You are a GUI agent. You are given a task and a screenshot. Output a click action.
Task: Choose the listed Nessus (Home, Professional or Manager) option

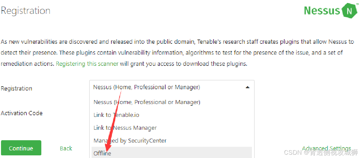pyautogui.click(x=147, y=102)
